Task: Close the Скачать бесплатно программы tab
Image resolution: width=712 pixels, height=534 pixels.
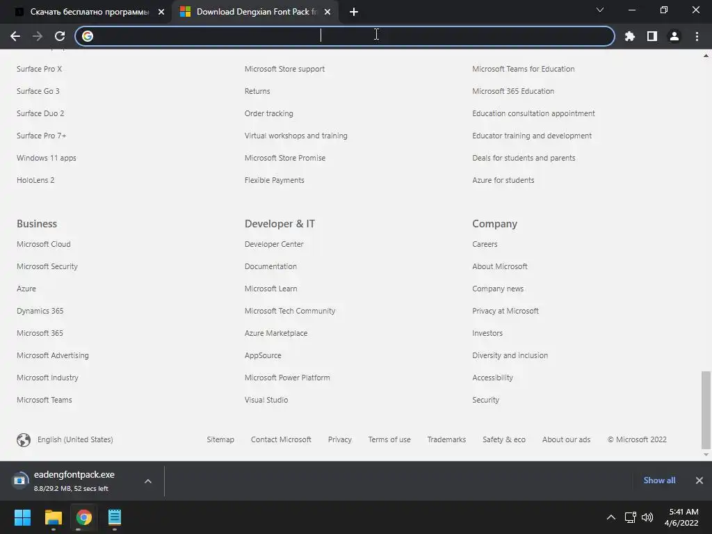Action: pos(161,12)
